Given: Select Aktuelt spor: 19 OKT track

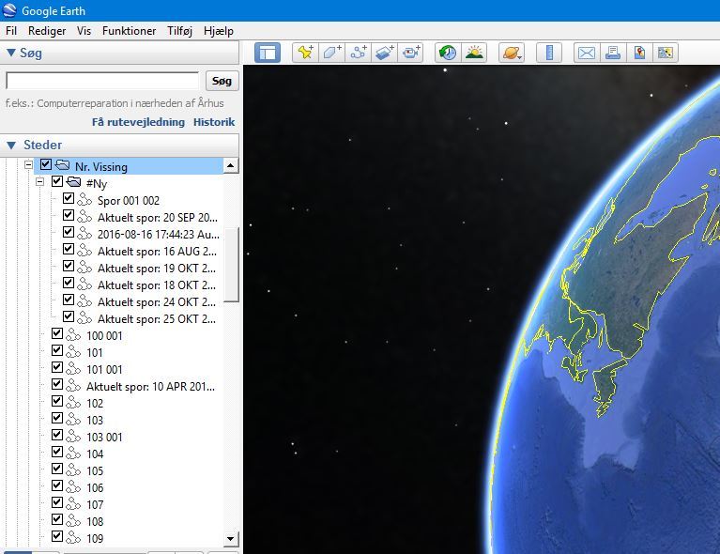Looking at the screenshot, I should point(157,269).
